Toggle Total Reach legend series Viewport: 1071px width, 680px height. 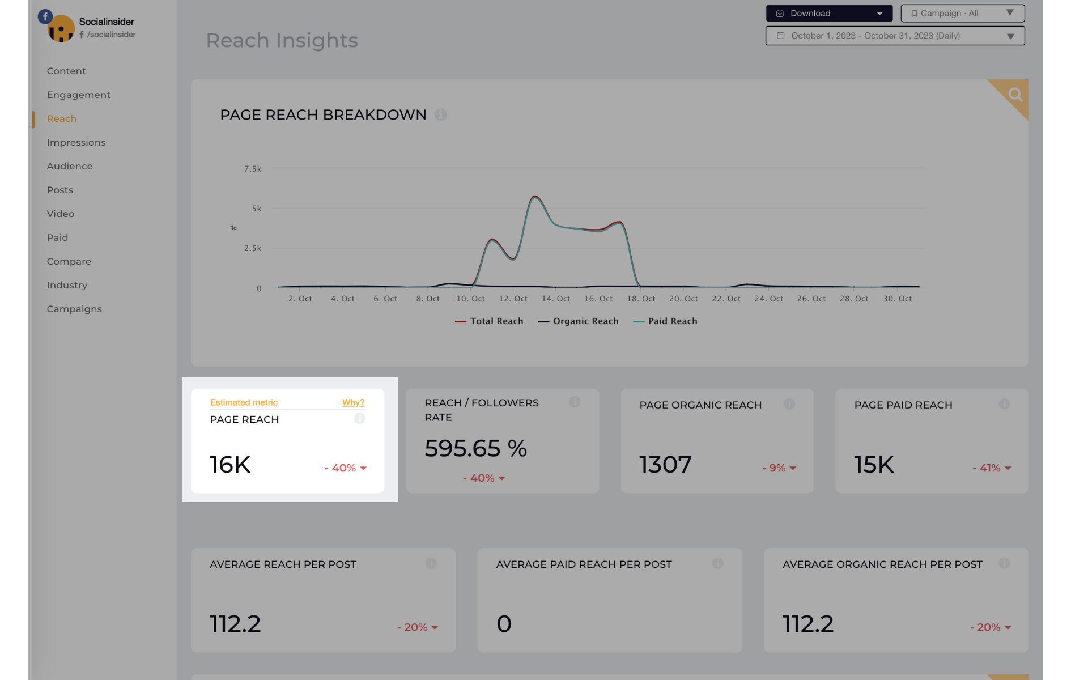coord(489,321)
